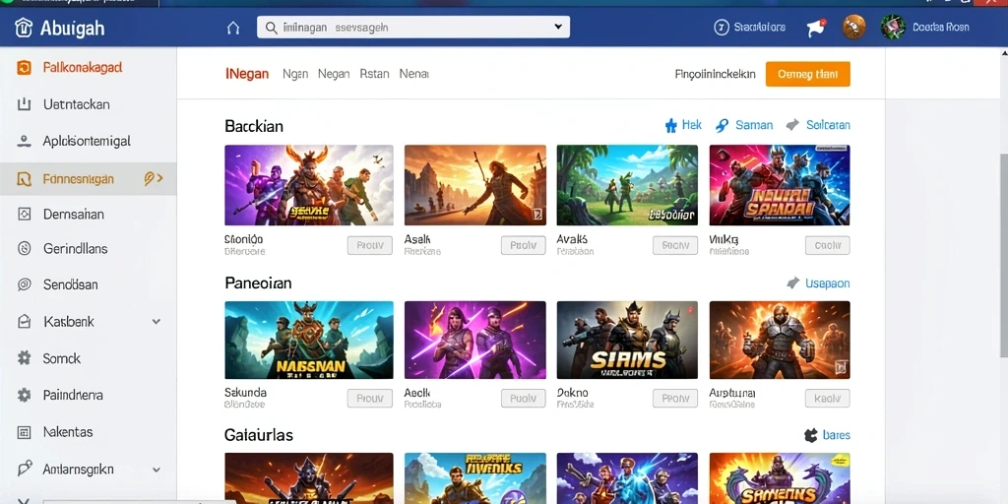Click the Sendisan sidebar icon
The image size is (1008, 504).
[x=24, y=284]
